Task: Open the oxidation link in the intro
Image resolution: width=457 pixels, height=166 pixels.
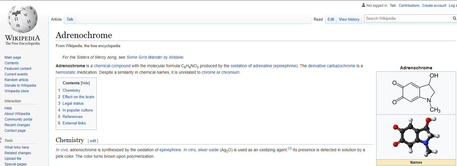Action: point(239,66)
